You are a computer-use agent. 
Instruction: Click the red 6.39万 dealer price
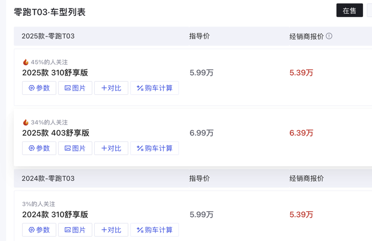tap(301, 133)
